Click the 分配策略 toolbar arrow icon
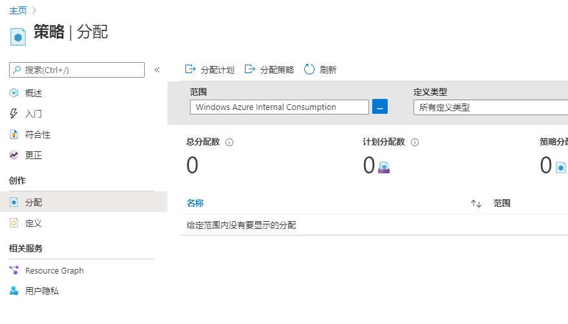The height and width of the screenshot is (324, 568). (250, 69)
